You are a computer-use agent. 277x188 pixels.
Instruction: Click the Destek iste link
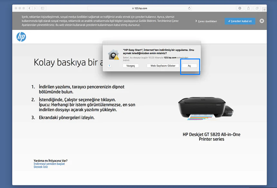pos(41,167)
